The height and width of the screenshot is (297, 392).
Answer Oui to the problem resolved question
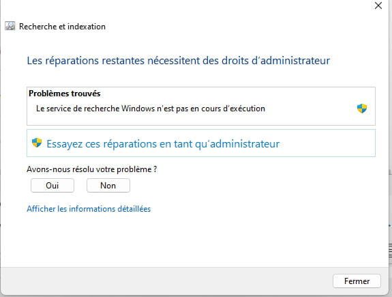52,185
